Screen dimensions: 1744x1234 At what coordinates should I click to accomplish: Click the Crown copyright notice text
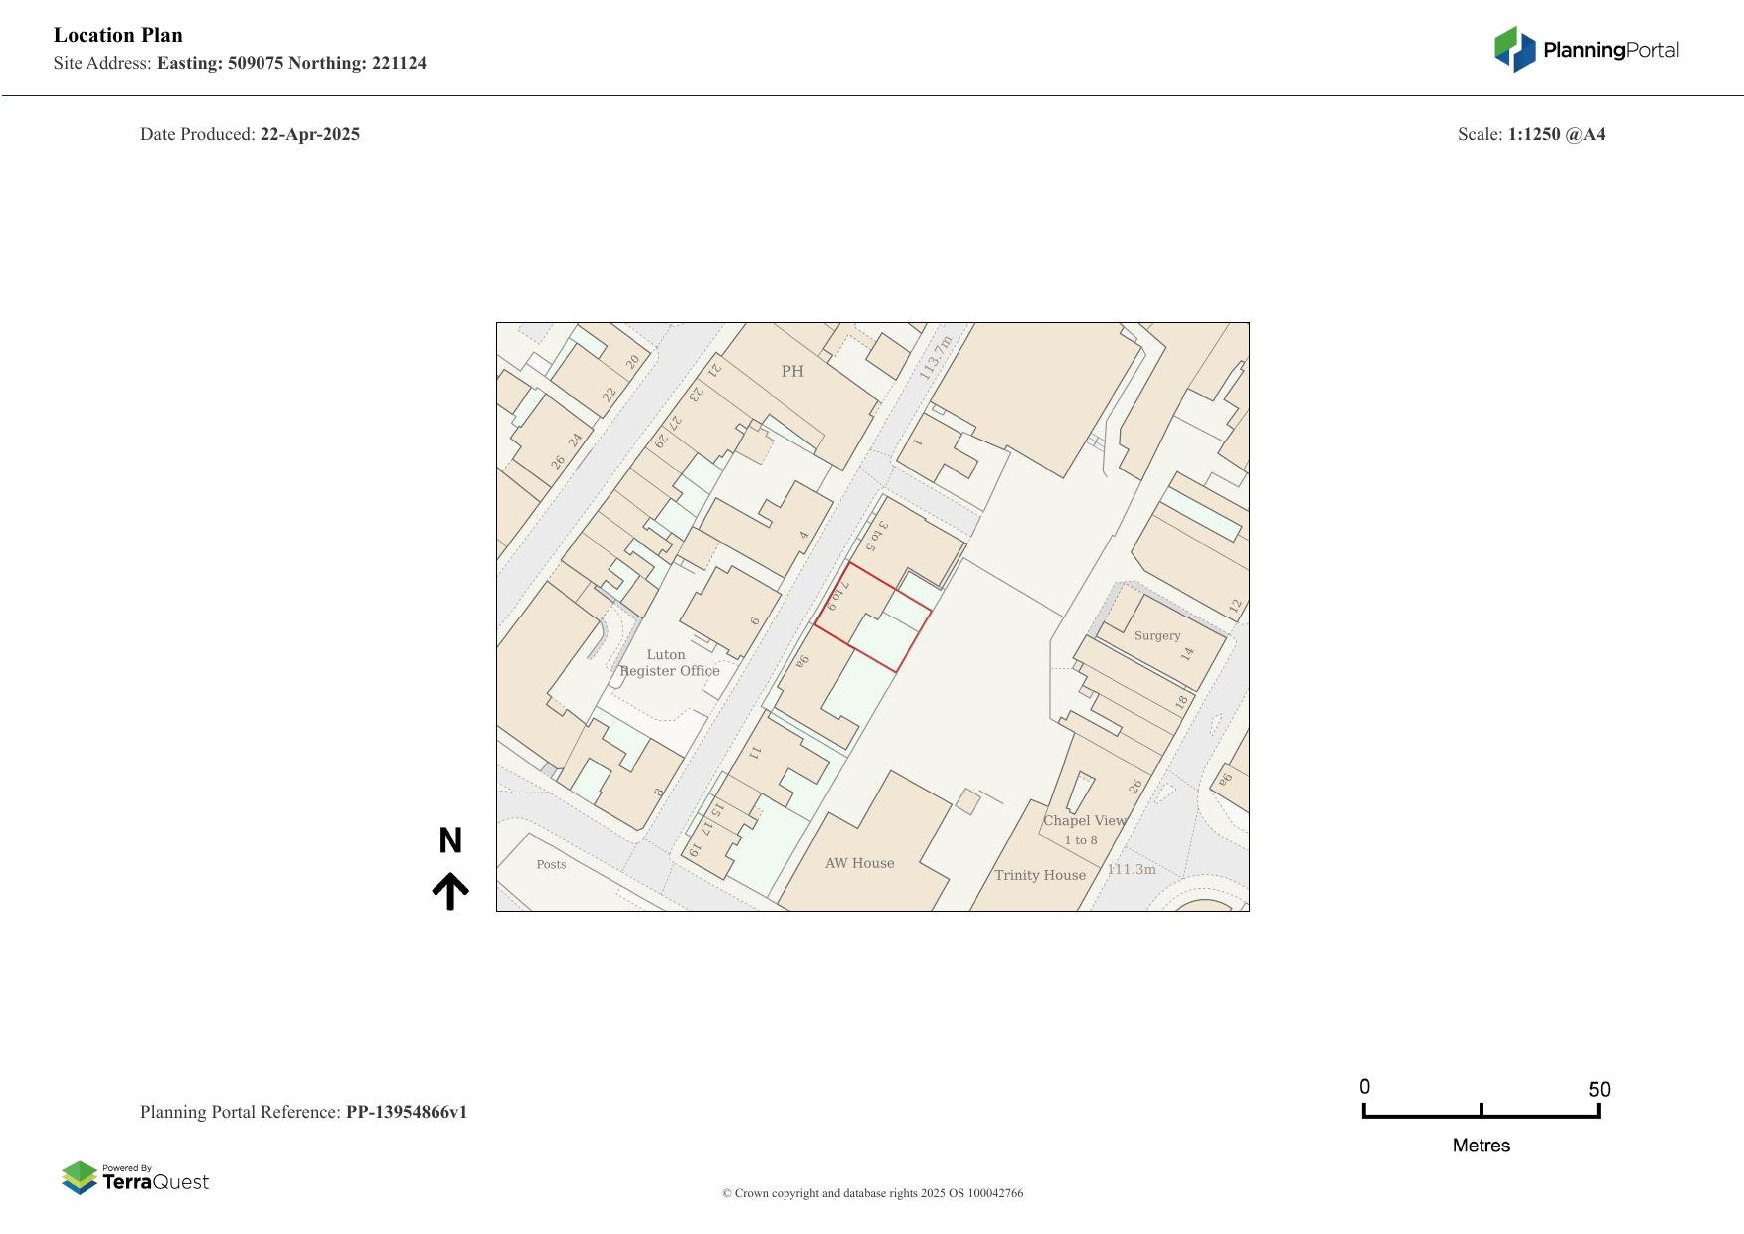(x=872, y=1192)
